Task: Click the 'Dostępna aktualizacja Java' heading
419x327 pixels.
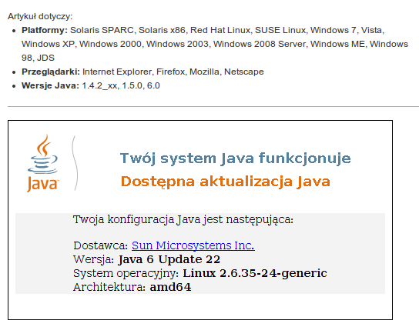Action: point(225,182)
